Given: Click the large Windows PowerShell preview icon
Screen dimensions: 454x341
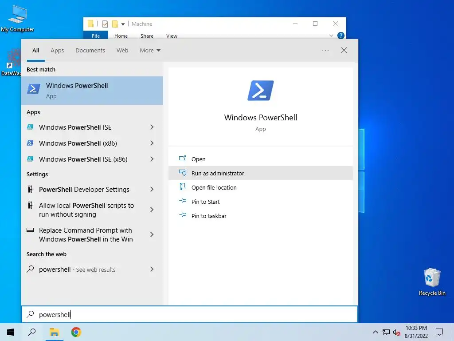Looking at the screenshot, I should point(260,91).
